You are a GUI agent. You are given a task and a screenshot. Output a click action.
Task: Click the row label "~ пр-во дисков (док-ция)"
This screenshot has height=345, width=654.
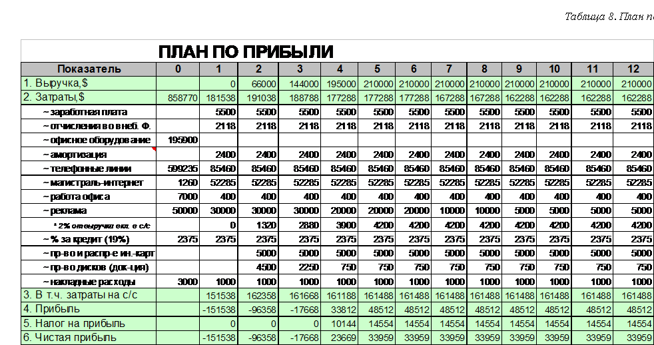95,267
